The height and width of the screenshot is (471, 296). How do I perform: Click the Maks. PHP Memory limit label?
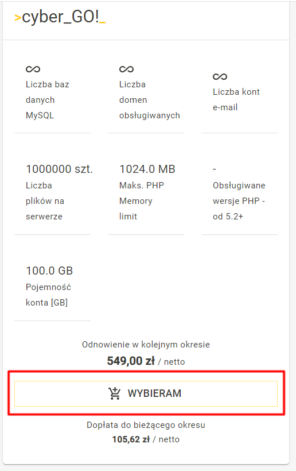pyautogui.click(x=142, y=201)
